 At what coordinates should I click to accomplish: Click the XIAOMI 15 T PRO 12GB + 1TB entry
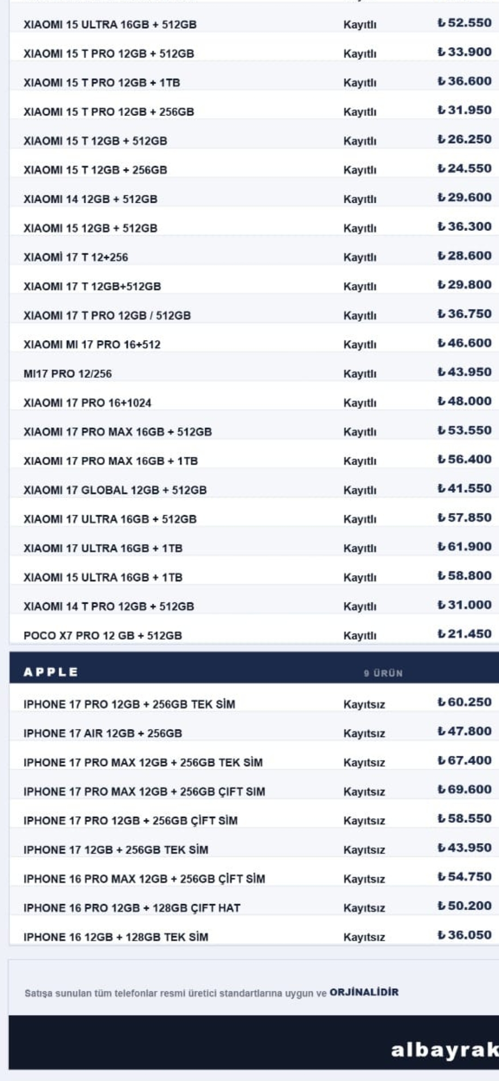(254, 82)
